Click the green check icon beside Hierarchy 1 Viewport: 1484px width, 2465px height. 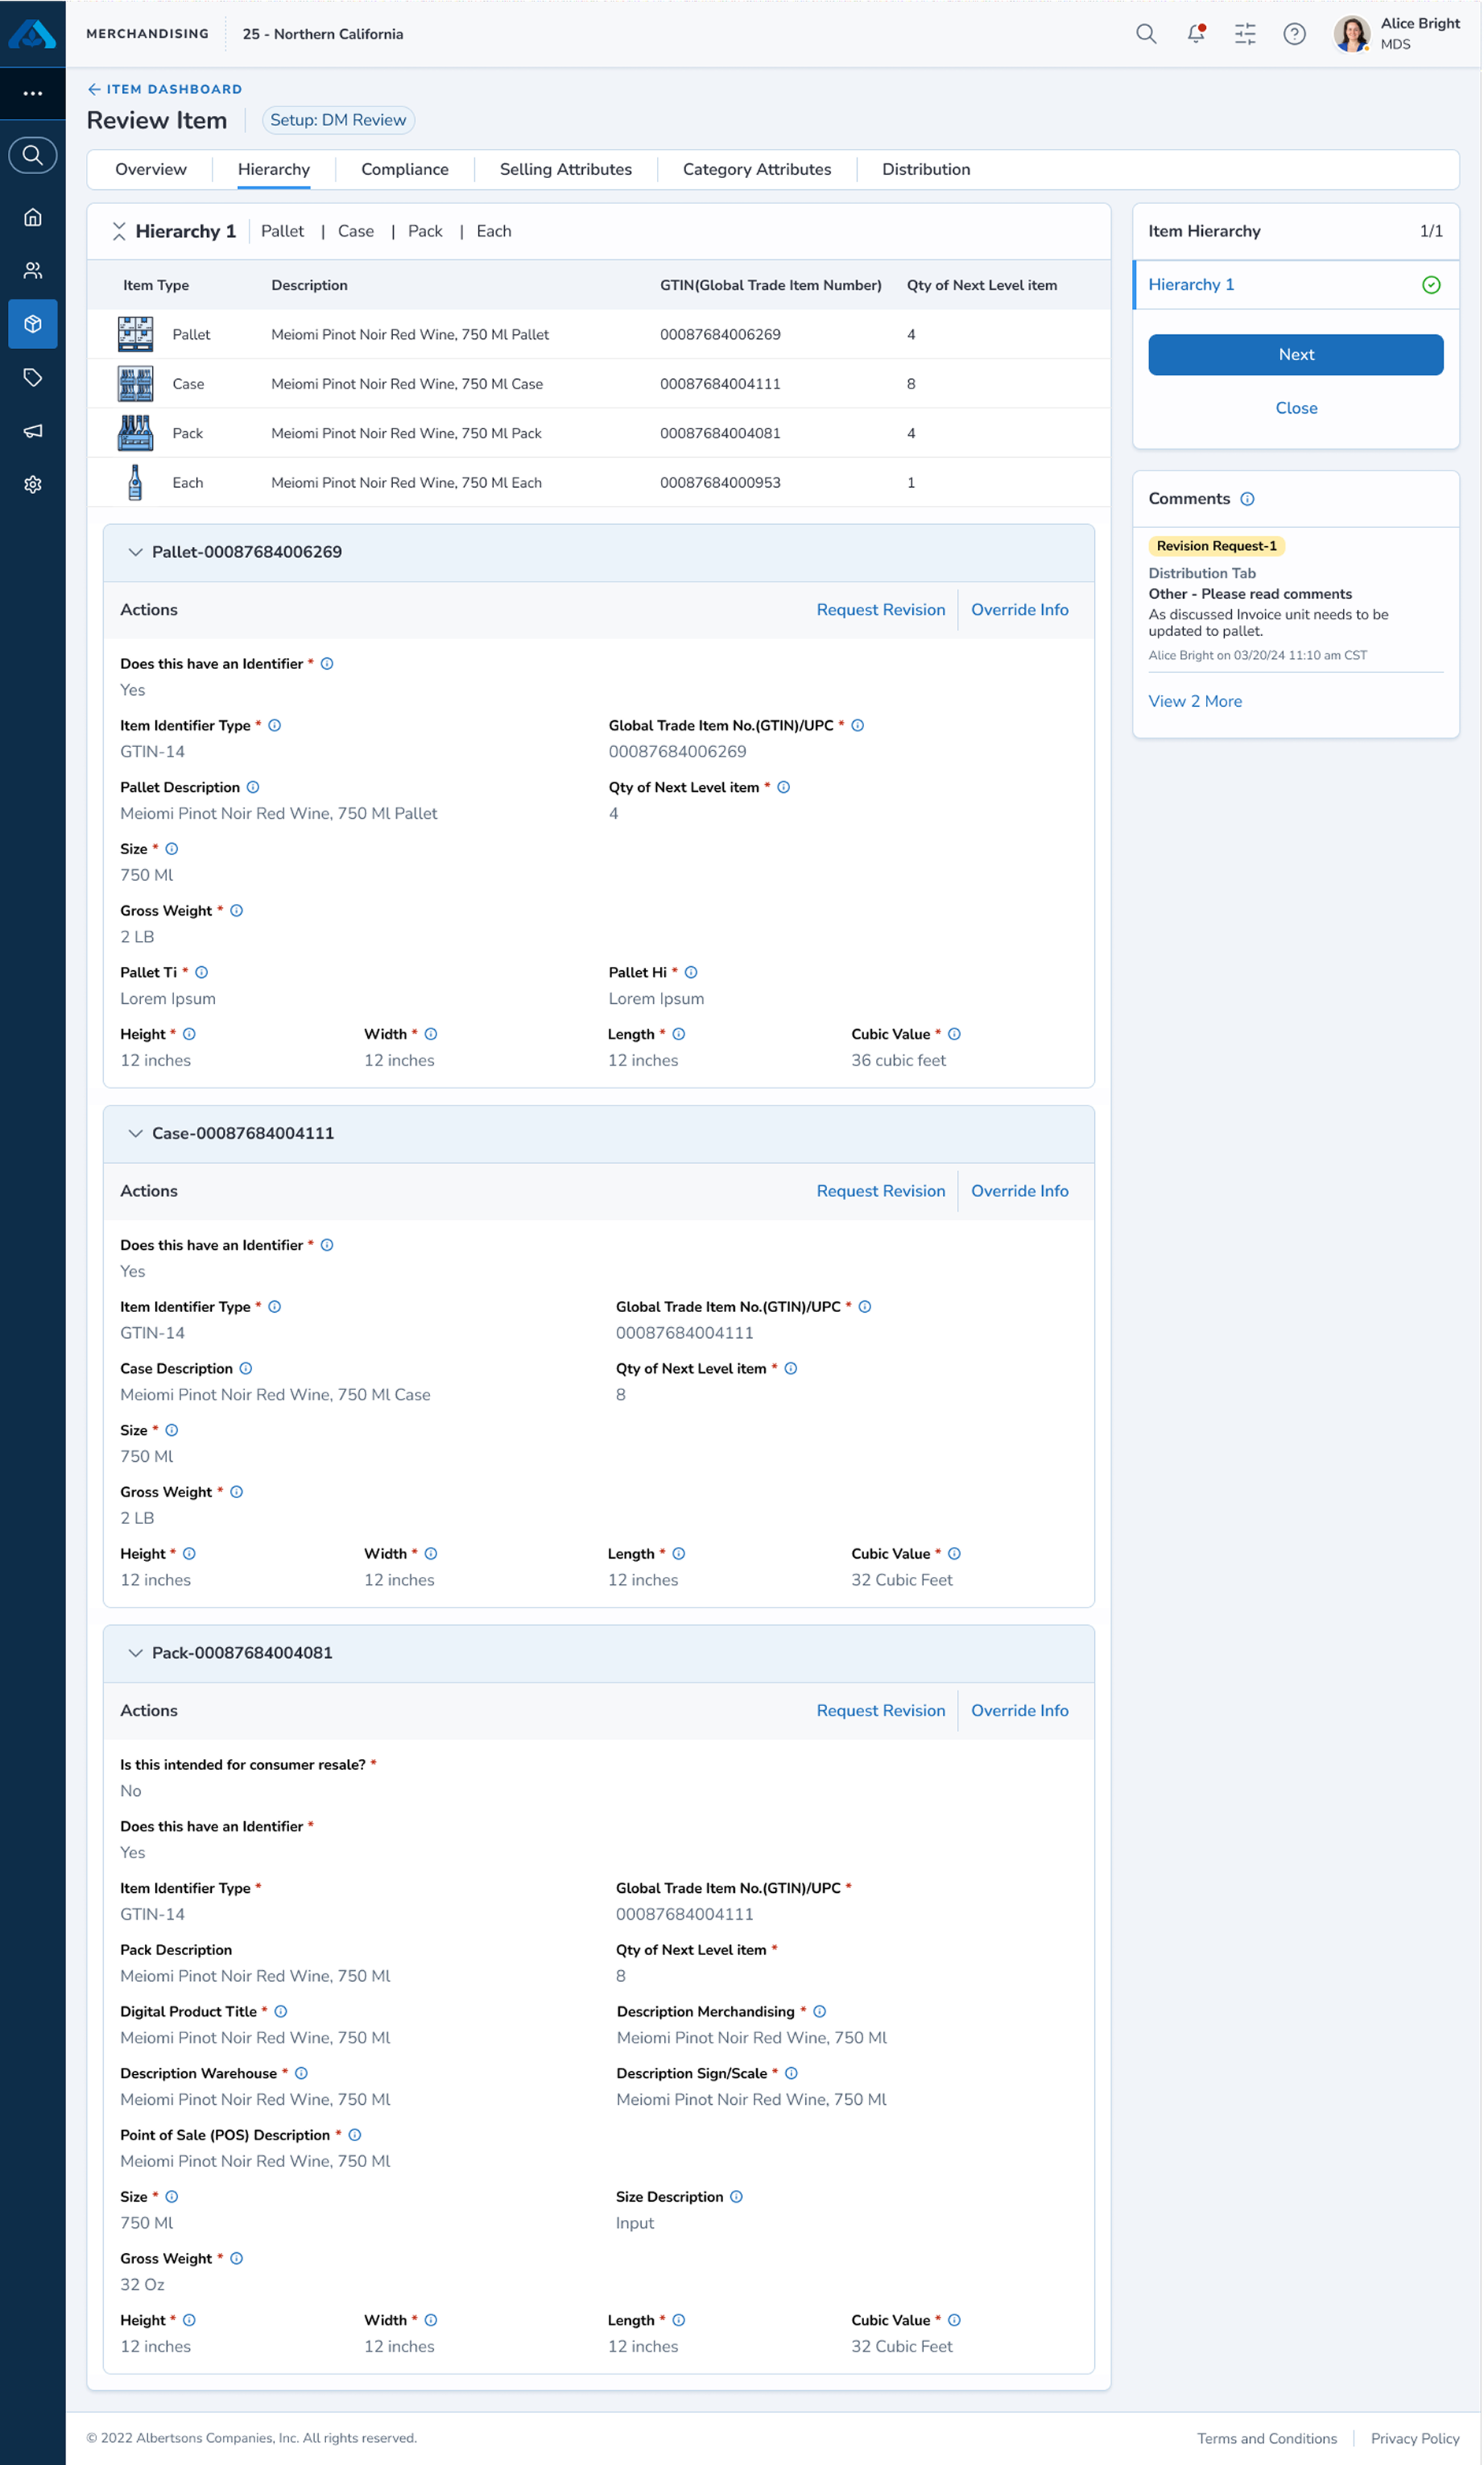1431,285
